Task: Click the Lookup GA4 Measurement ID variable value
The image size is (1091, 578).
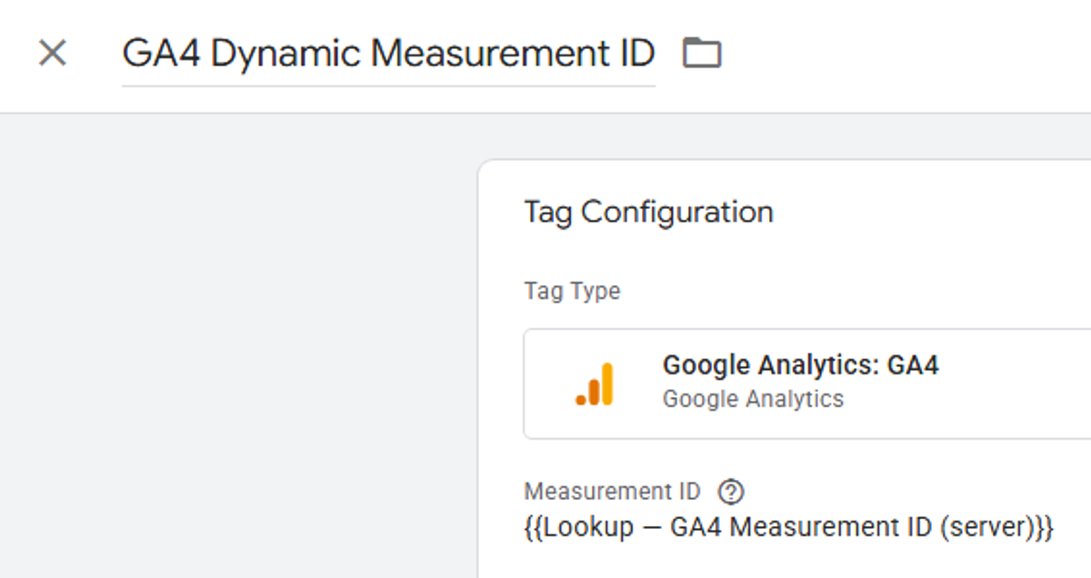Action: 789,528
